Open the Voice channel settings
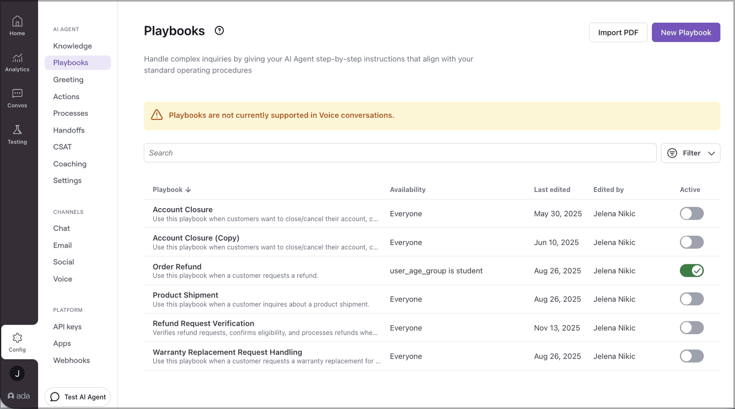The image size is (735, 409). tap(62, 279)
